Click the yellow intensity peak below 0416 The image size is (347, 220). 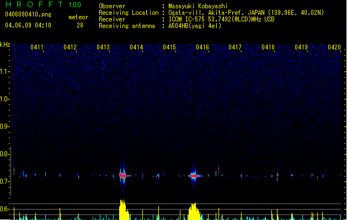(195, 212)
